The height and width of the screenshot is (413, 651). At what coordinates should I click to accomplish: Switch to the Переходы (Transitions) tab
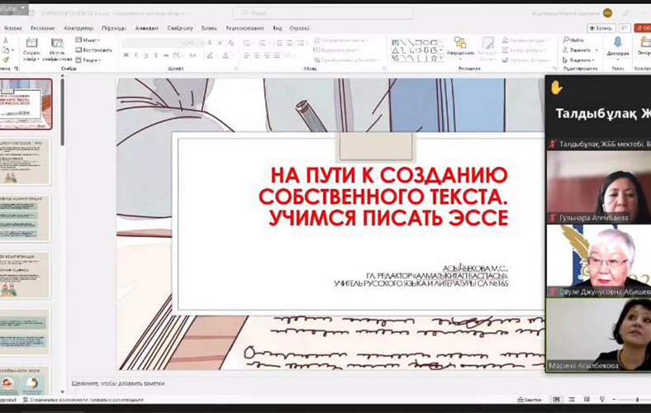(114, 27)
